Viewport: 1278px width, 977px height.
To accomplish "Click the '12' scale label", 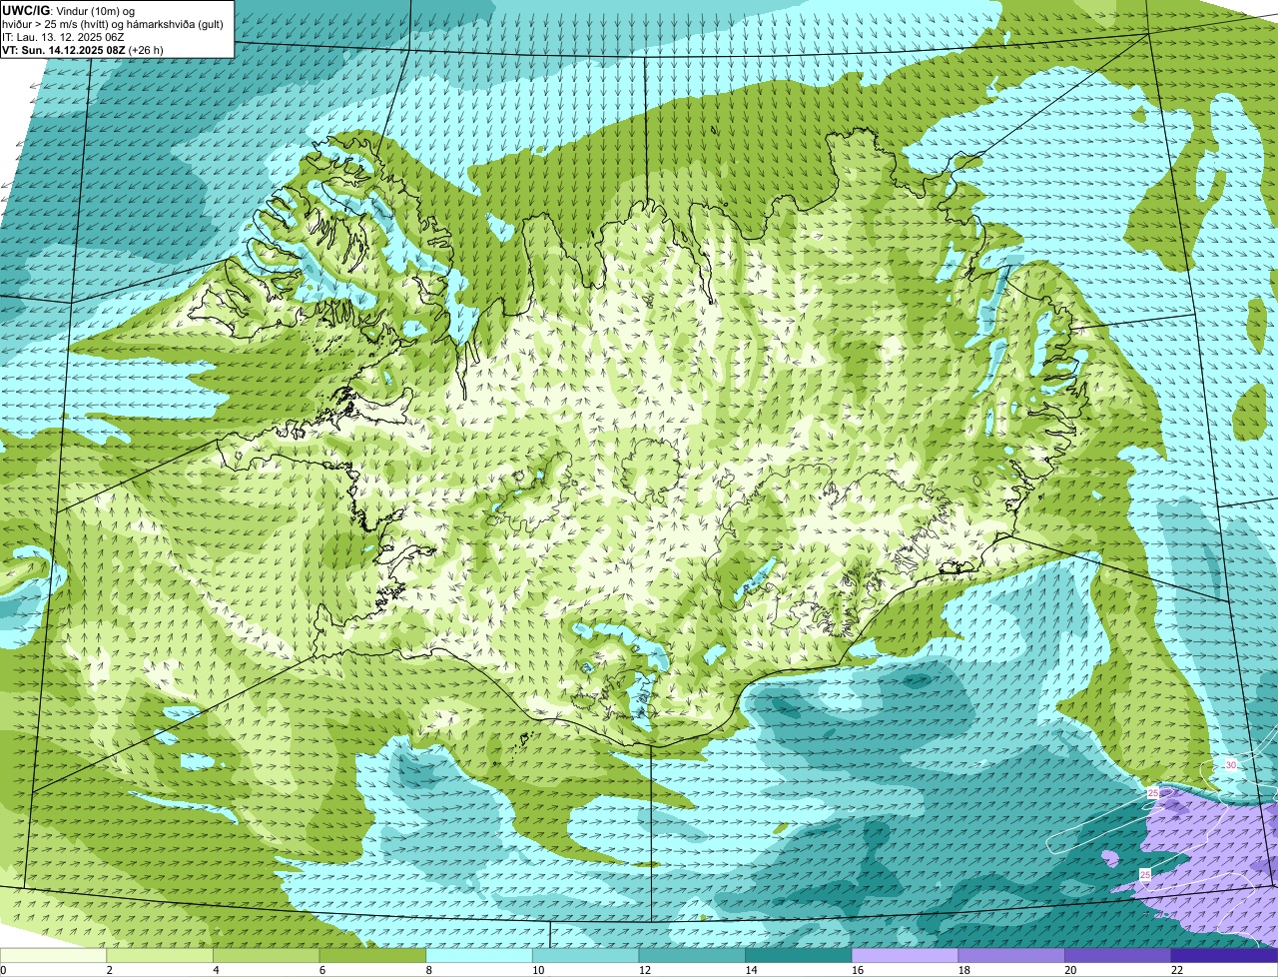I will pyautogui.click(x=645, y=970).
